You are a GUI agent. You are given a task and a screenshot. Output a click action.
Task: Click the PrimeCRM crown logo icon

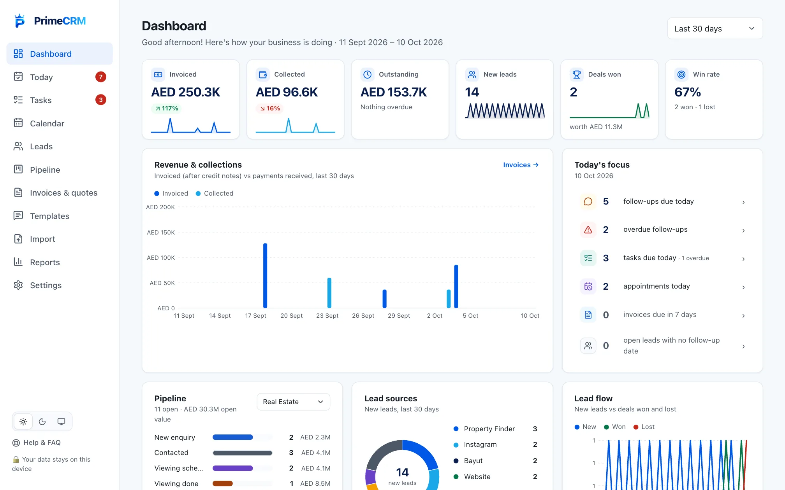19,21
